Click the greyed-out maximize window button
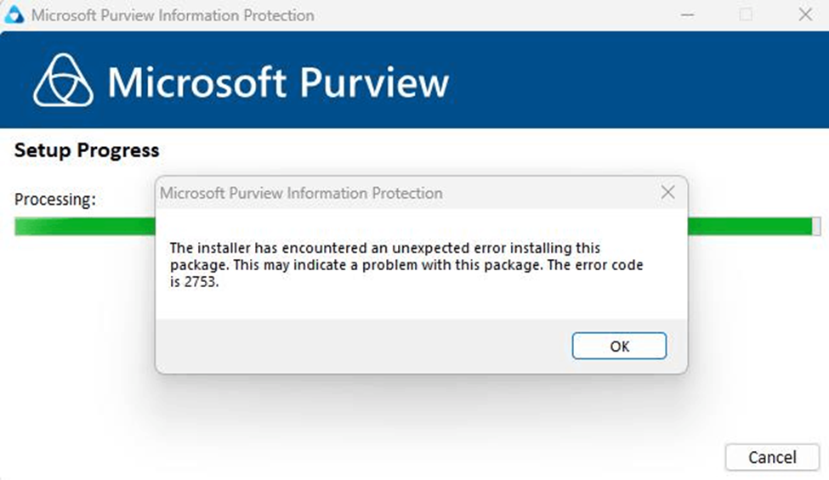 pos(746,14)
